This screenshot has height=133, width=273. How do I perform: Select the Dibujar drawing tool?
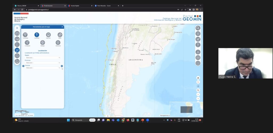[43, 43]
